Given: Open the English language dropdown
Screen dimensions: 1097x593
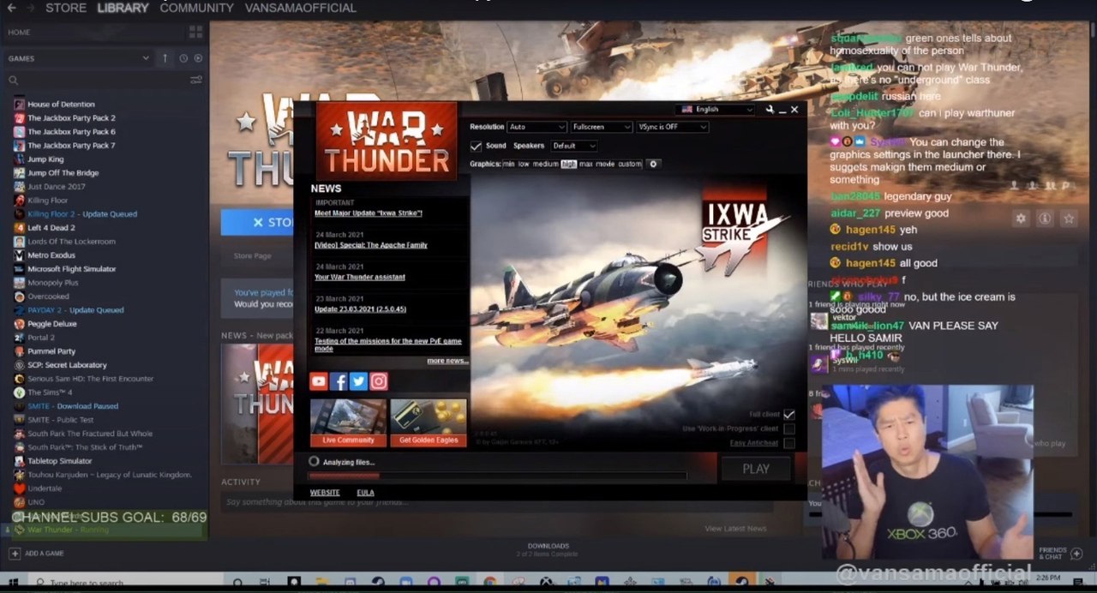Looking at the screenshot, I should 715,110.
